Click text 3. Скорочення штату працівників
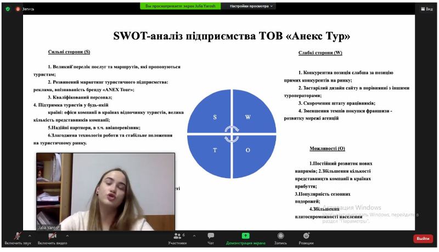The height and width of the screenshot is (252, 439). (x=336, y=103)
